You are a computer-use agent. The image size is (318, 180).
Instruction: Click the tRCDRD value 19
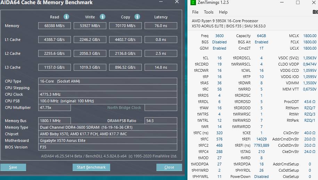(219, 65)
